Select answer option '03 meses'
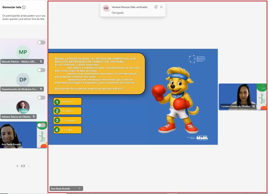Viewport: 268px width, 194px height. pyautogui.click(x=68, y=120)
